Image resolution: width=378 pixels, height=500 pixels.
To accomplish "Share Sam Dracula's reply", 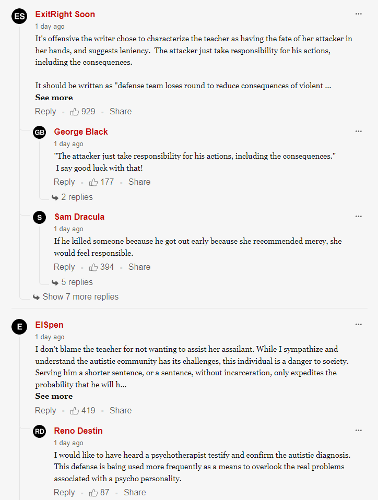I will pos(139,267).
